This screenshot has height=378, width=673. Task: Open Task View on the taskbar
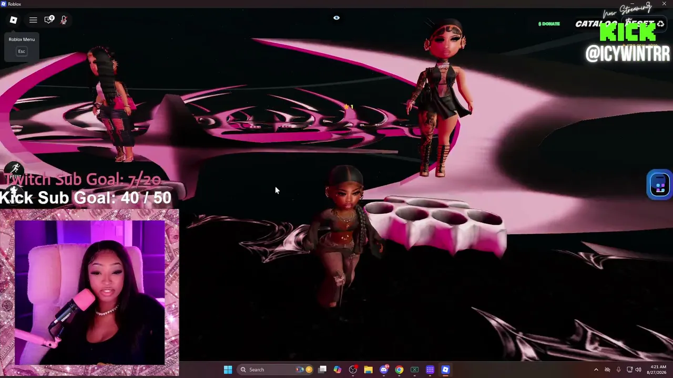[322, 370]
